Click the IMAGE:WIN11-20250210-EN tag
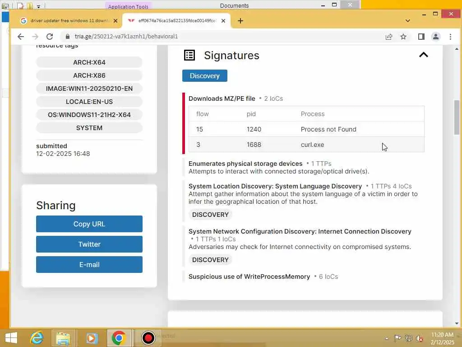Screen dimensions: 462x347 coord(89,89)
